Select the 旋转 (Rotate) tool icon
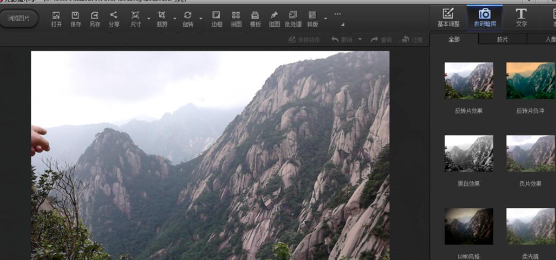The width and height of the screenshot is (556, 260). 188,15
